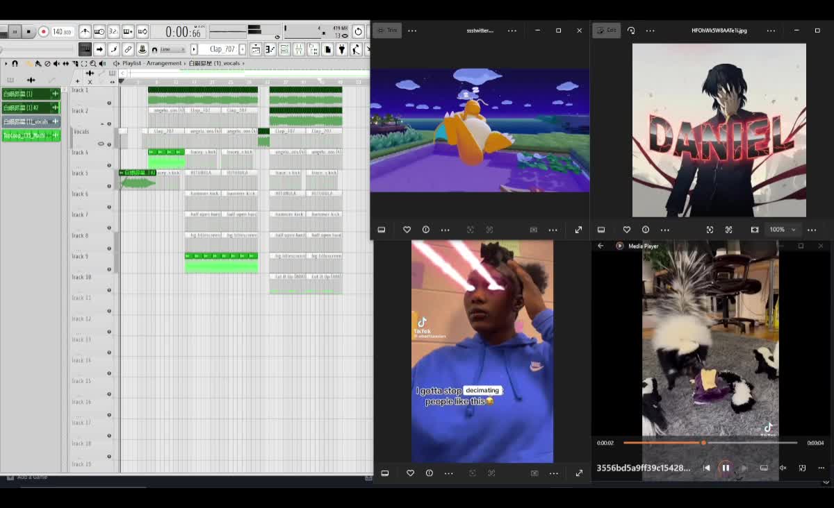Toggle wait for input to start
834x508 pixels.
tap(99, 32)
